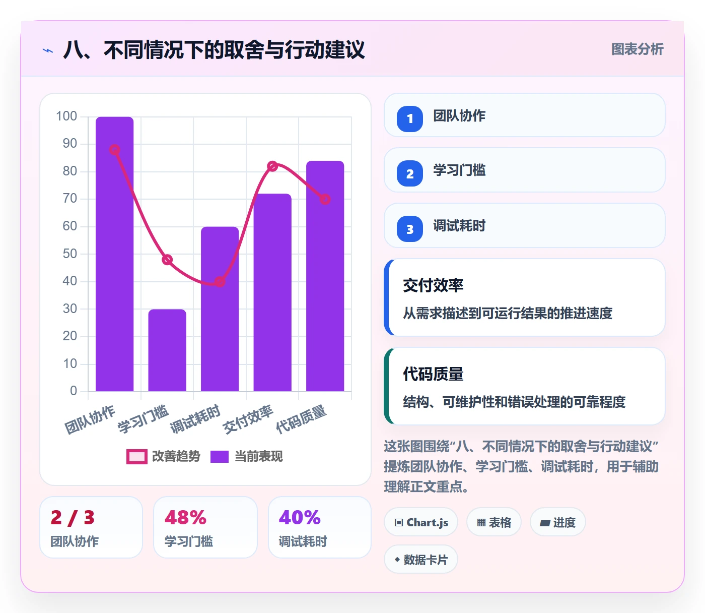Click the blue number 1 badge
This screenshot has width=705, height=613.
tap(410, 118)
